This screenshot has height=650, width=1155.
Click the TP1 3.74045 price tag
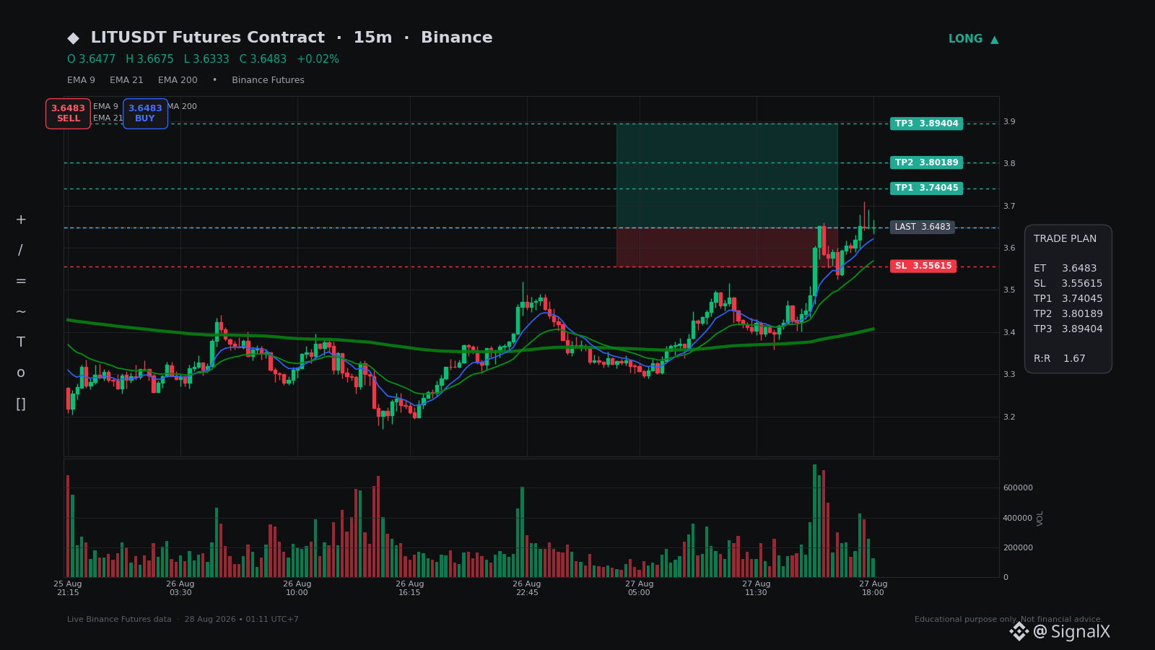[926, 188]
